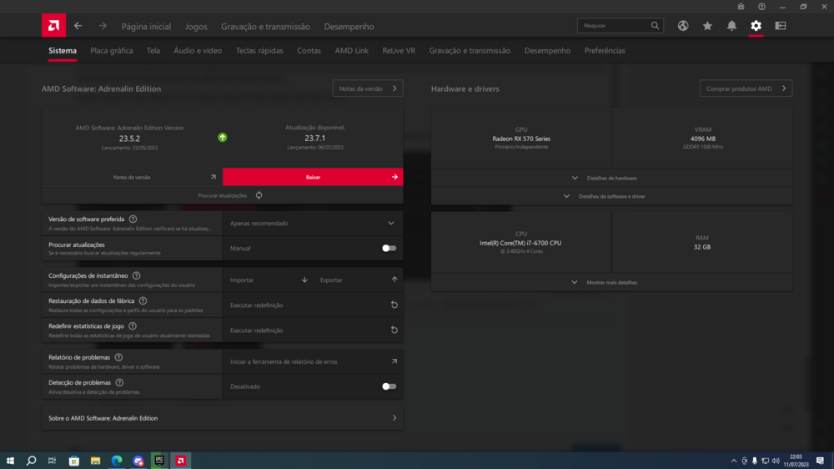Open the notifications bell icon
The width and height of the screenshot is (834, 469).
pos(731,26)
